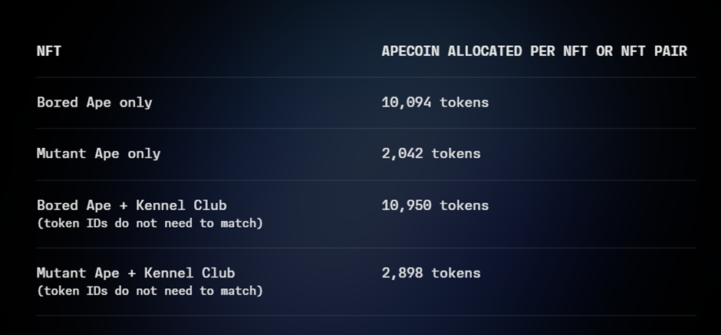Viewport: 721px width, 335px height.
Task: Click the "10,094 tokens" allocation value
Action: (435, 103)
